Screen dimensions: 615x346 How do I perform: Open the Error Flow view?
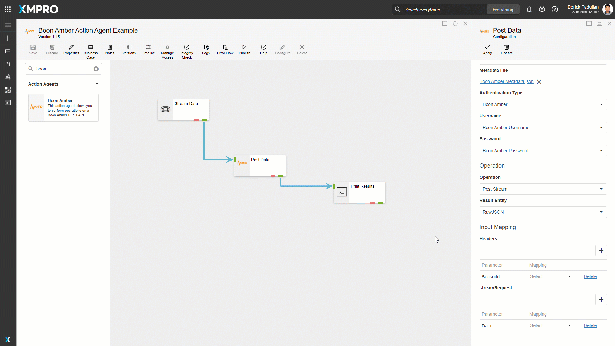[x=225, y=49]
